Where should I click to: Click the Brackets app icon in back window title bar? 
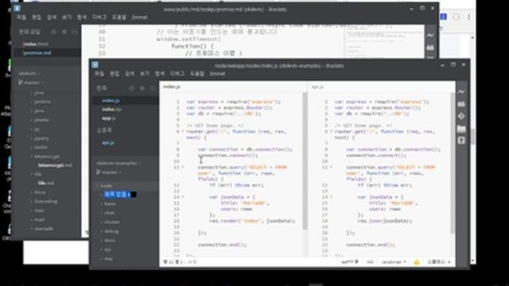point(17,8)
